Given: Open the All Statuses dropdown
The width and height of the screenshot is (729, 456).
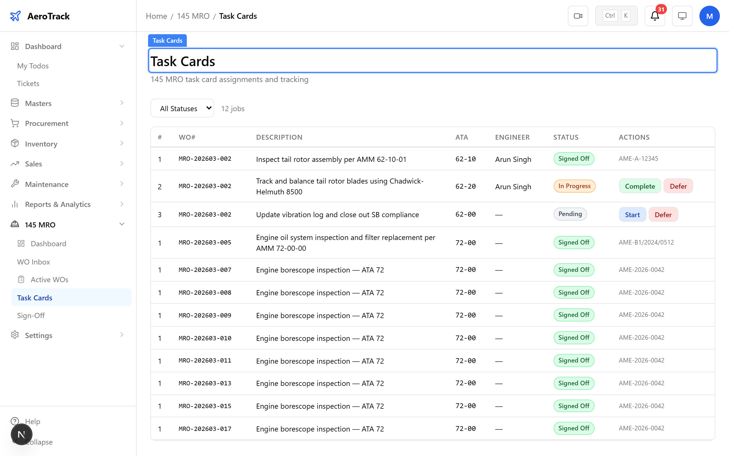Looking at the screenshot, I should pyautogui.click(x=182, y=108).
